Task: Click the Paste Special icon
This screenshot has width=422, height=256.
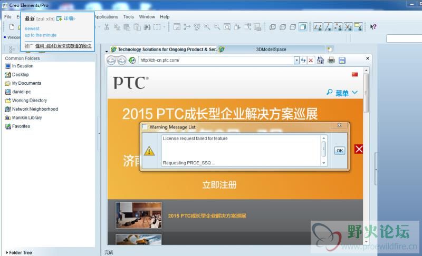Action: point(137,26)
